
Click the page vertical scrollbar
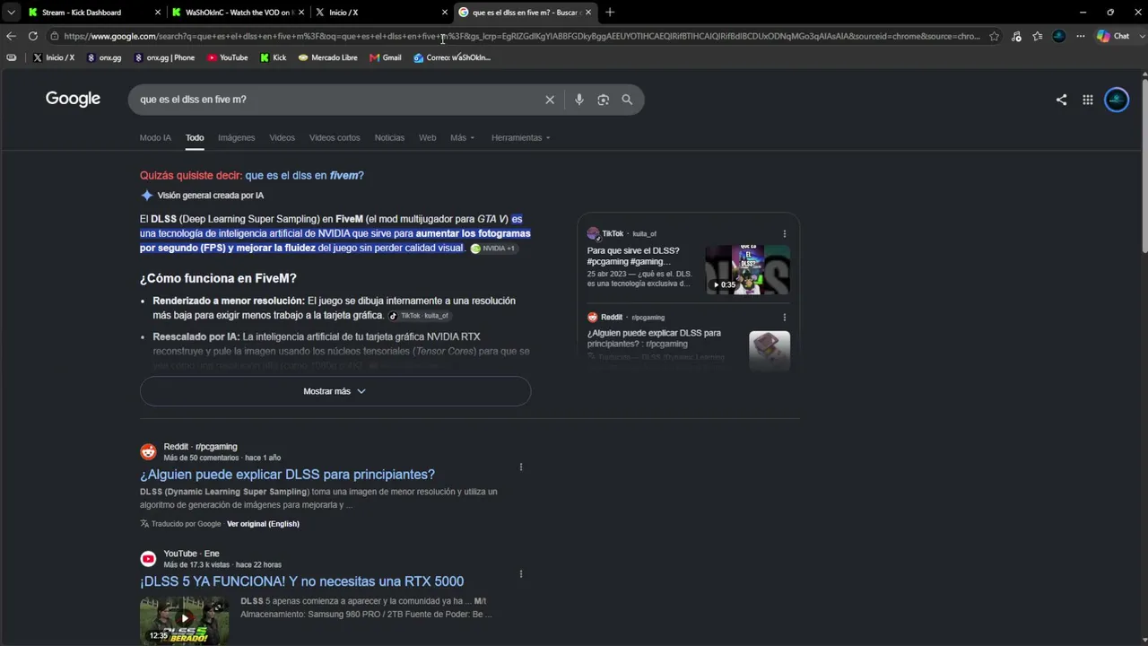pyautogui.click(x=1144, y=166)
